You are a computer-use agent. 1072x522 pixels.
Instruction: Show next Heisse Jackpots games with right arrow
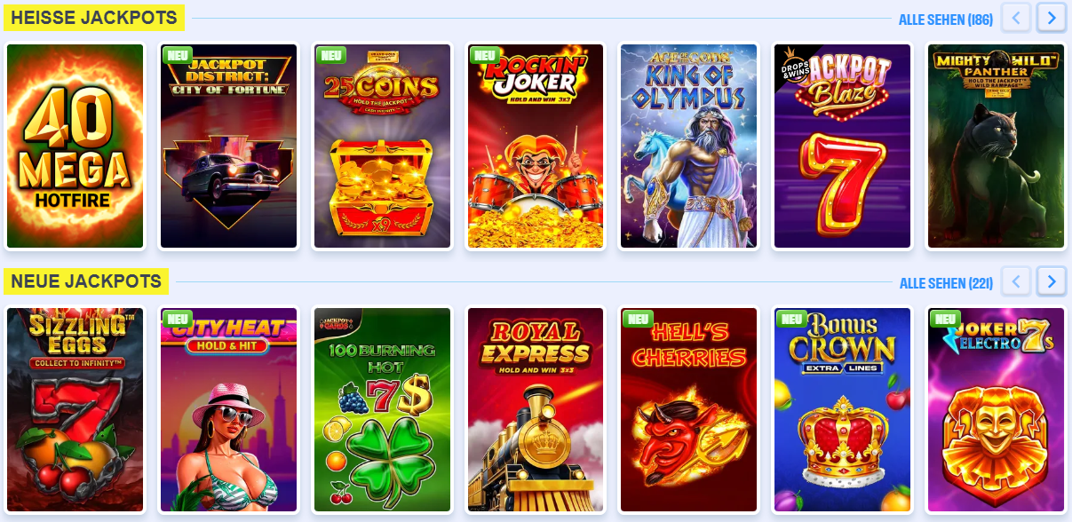[1052, 17]
